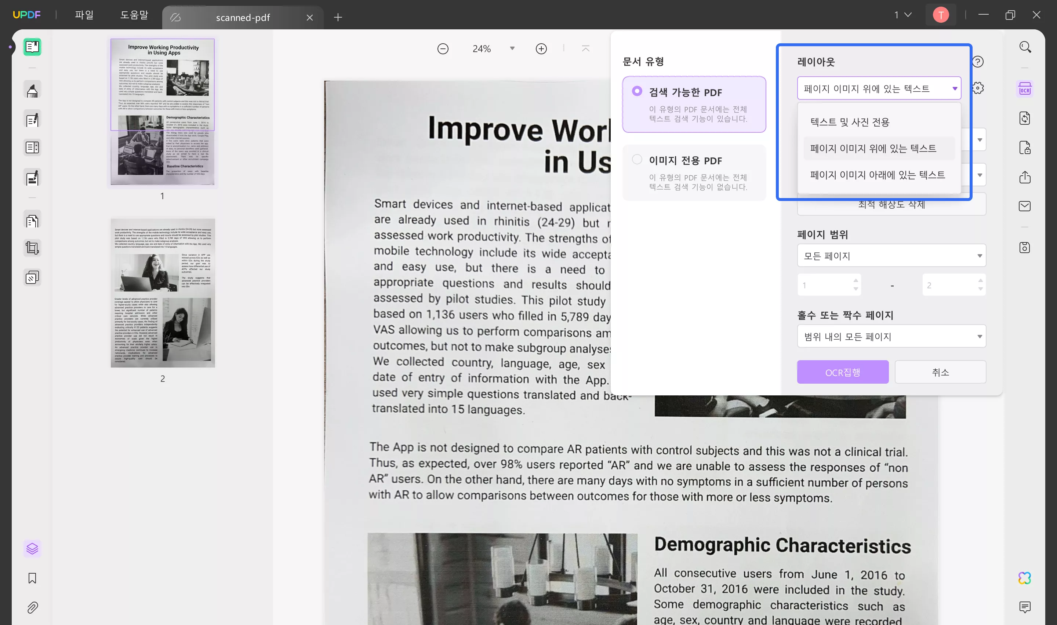Open the layout settings gear icon

pyautogui.click(x=978, y=88)
